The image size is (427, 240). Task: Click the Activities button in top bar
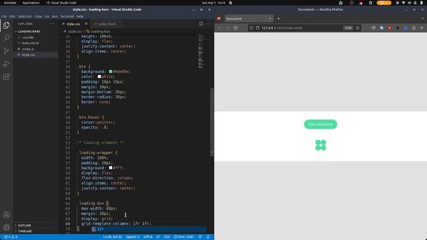tap(10, 3)
